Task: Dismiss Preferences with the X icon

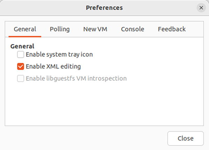Action: pyautogui.click(x=201, y=8)
